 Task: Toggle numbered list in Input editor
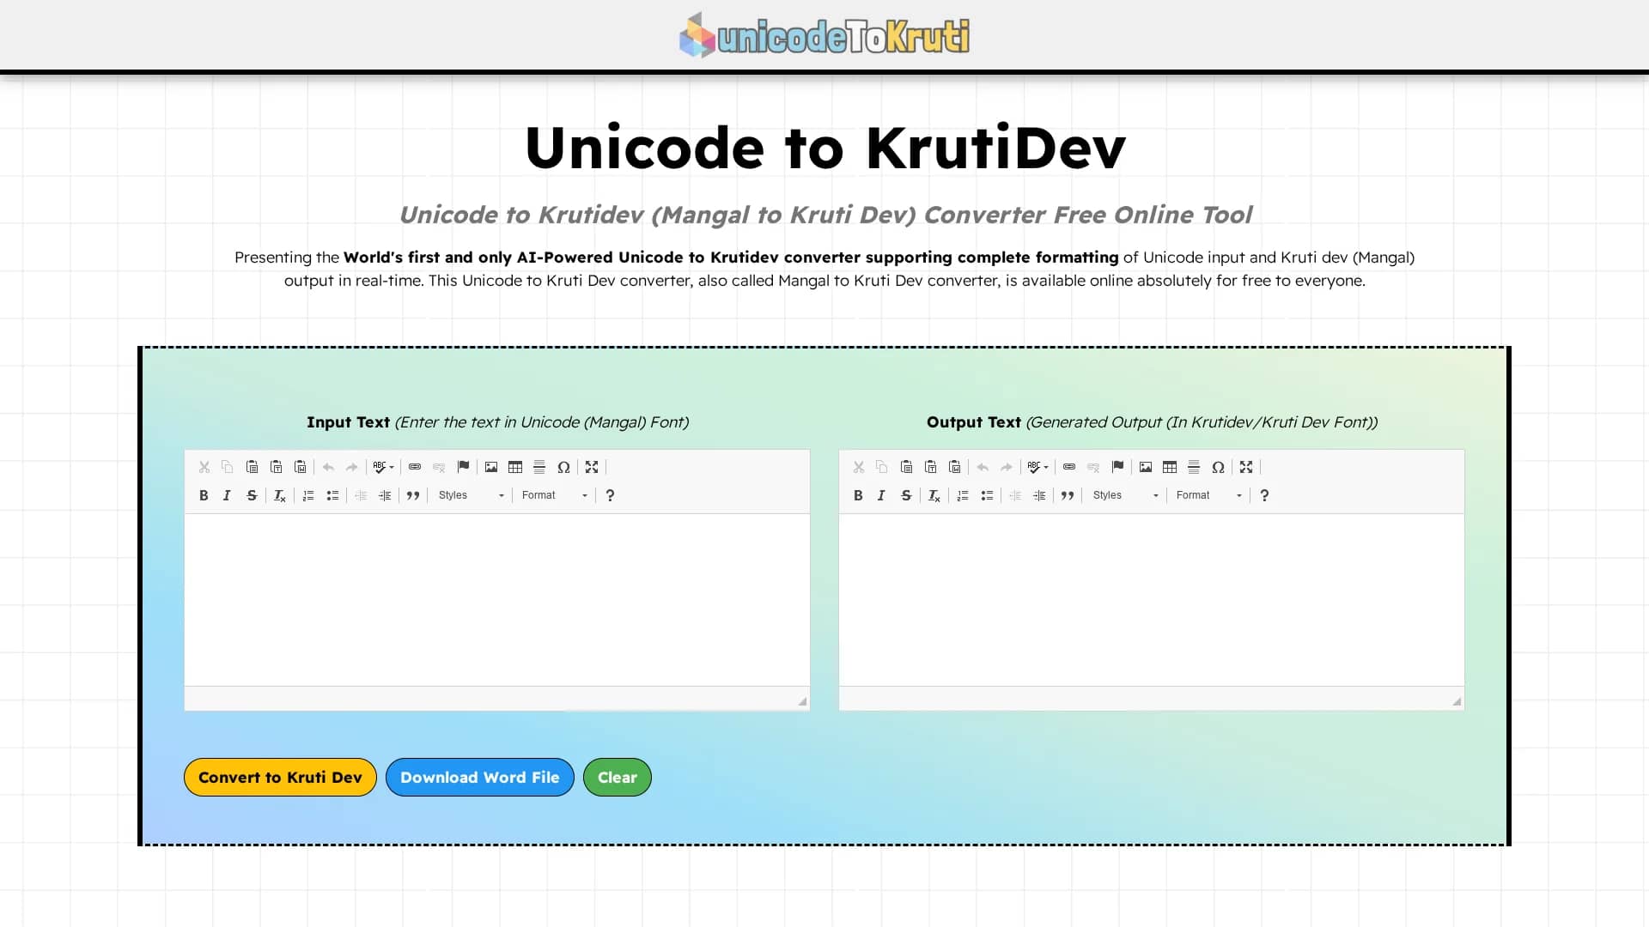click(x=308, y=495)
